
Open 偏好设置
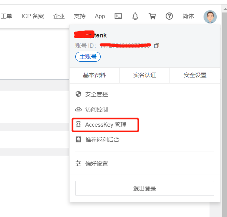96,164
